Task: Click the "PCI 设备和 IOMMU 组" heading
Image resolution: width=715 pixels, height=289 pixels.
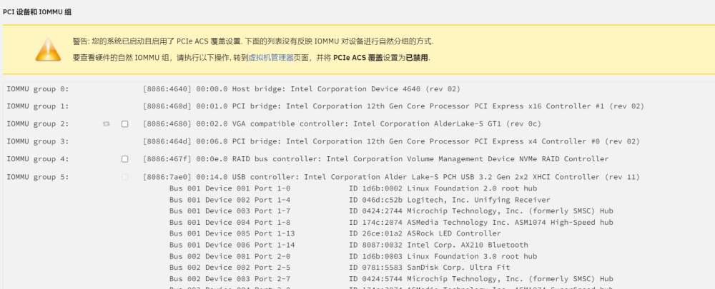Action: point(37,12)
